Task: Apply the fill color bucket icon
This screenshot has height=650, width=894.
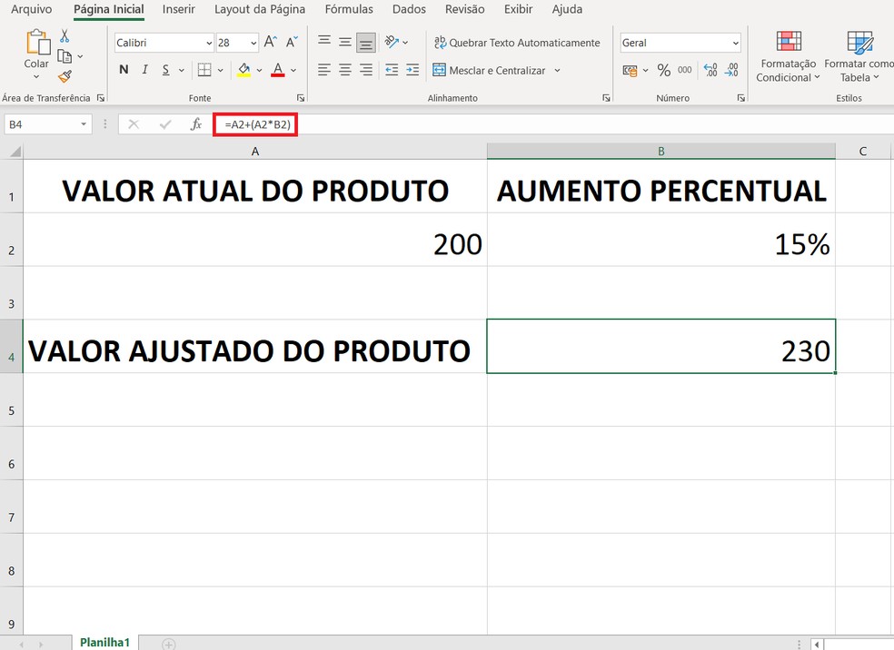Action: coord(244,70)
